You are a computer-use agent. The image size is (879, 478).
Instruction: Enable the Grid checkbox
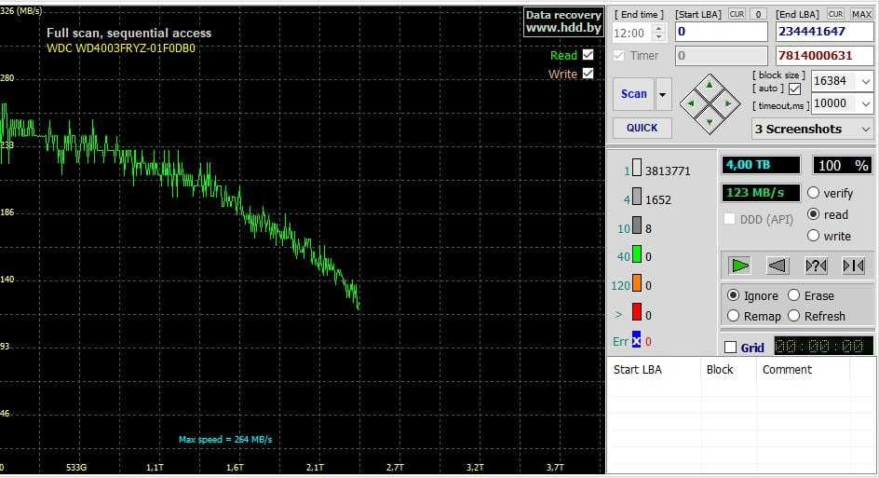[730, 348]
